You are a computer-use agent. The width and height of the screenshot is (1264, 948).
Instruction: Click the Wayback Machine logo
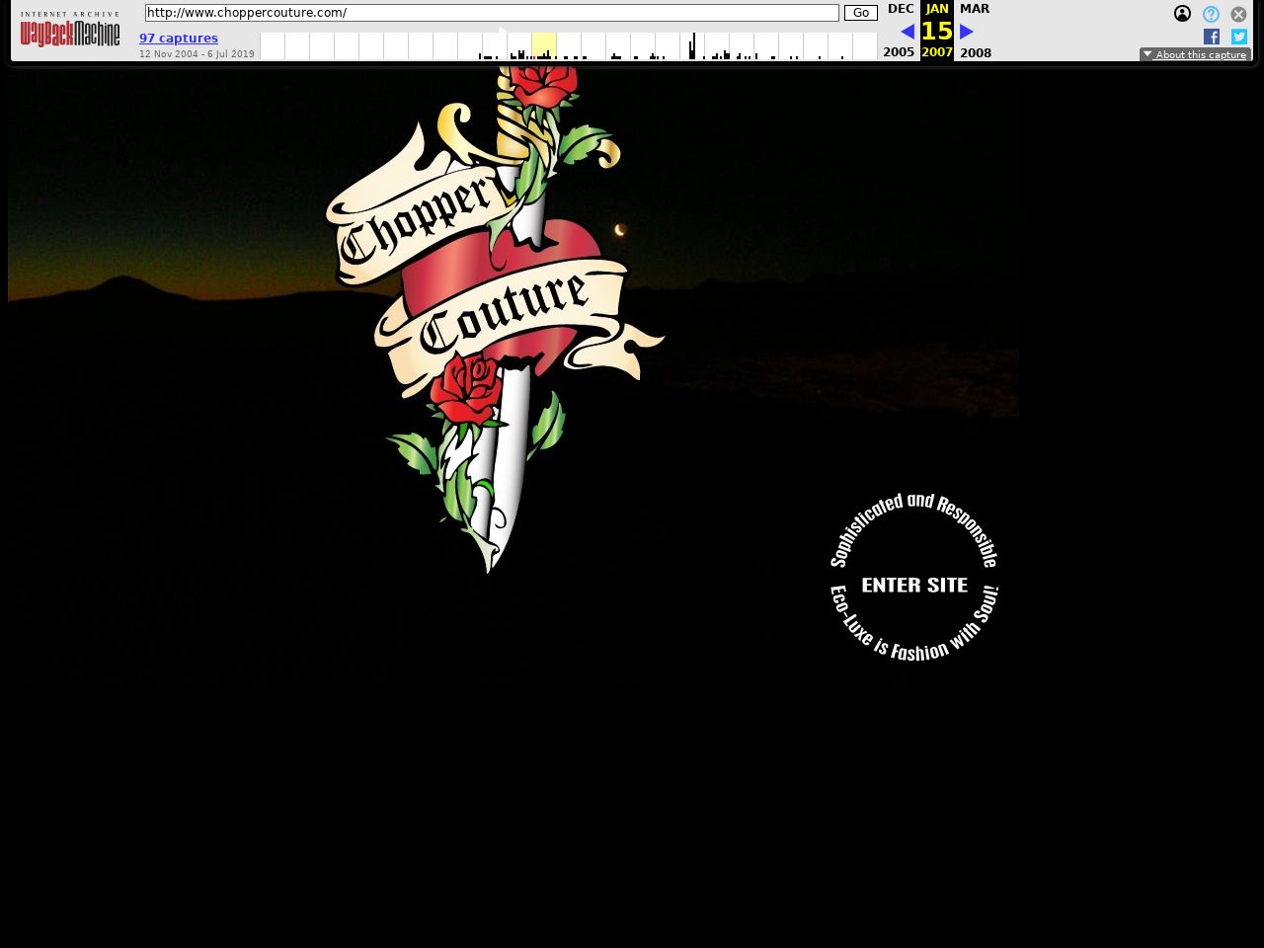[x=70, y=32]
